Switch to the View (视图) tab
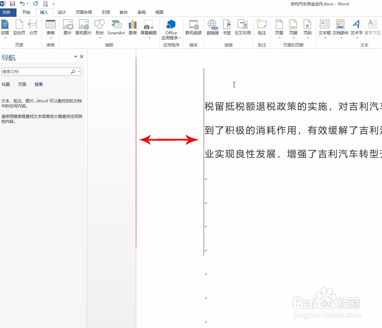 [159, 12]
